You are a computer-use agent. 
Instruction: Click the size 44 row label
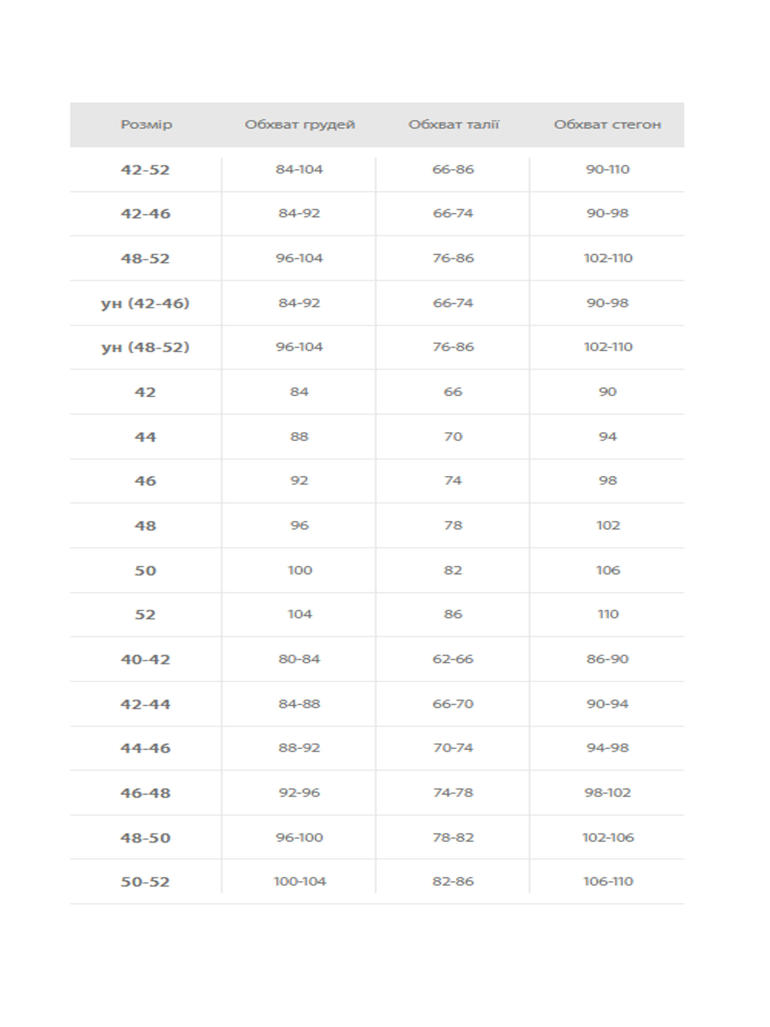[x=145, y=437]
